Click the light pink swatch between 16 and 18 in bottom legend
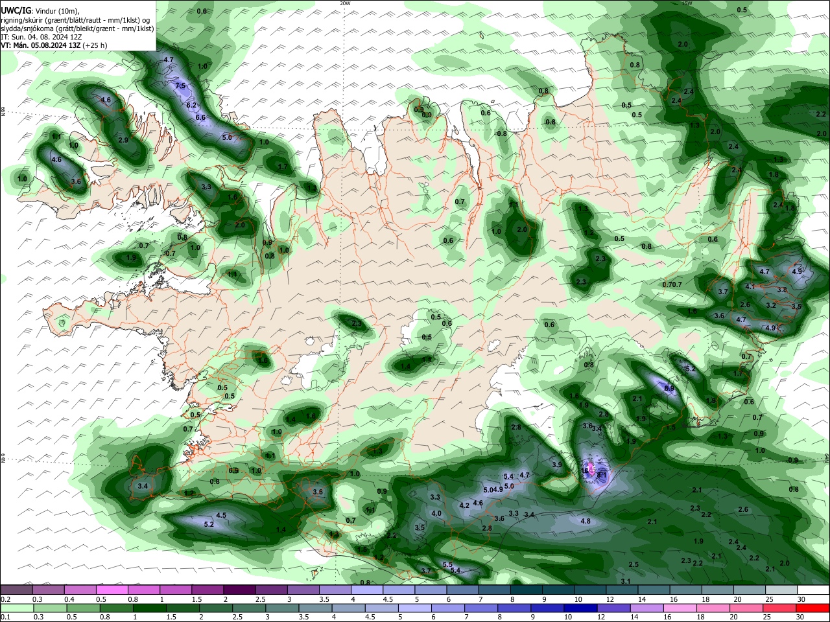 tap(680, 608)
